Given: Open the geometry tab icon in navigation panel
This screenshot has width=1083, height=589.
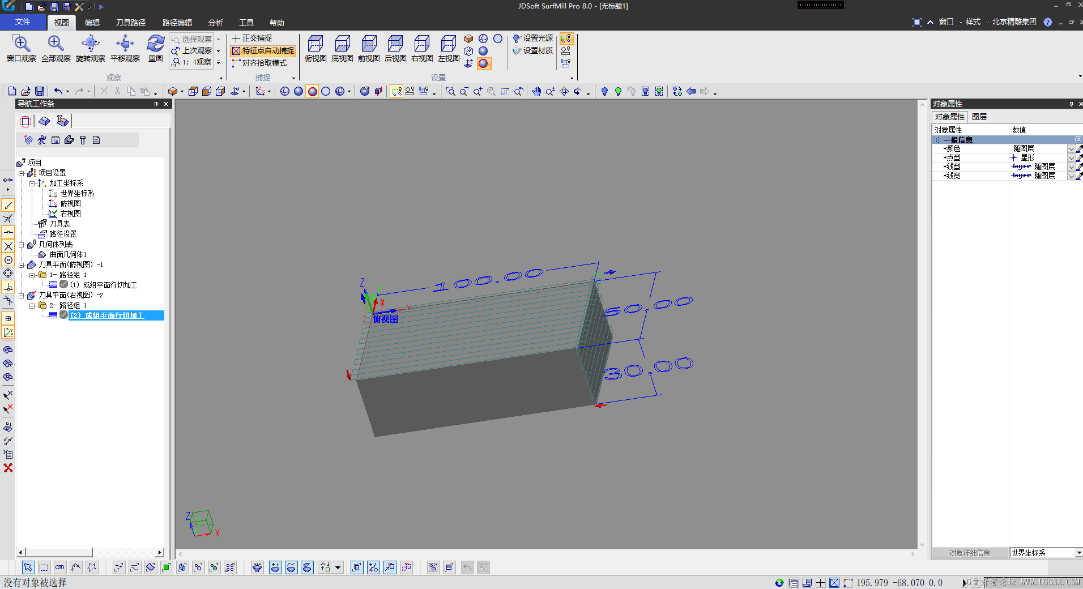Looking at the screenshot, I should tap(44, 121).
